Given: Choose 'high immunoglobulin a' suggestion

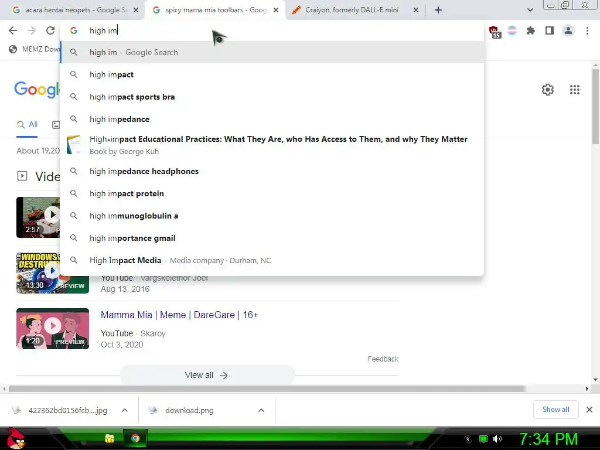Looking at the screenshot, I should tap(272, 216).
